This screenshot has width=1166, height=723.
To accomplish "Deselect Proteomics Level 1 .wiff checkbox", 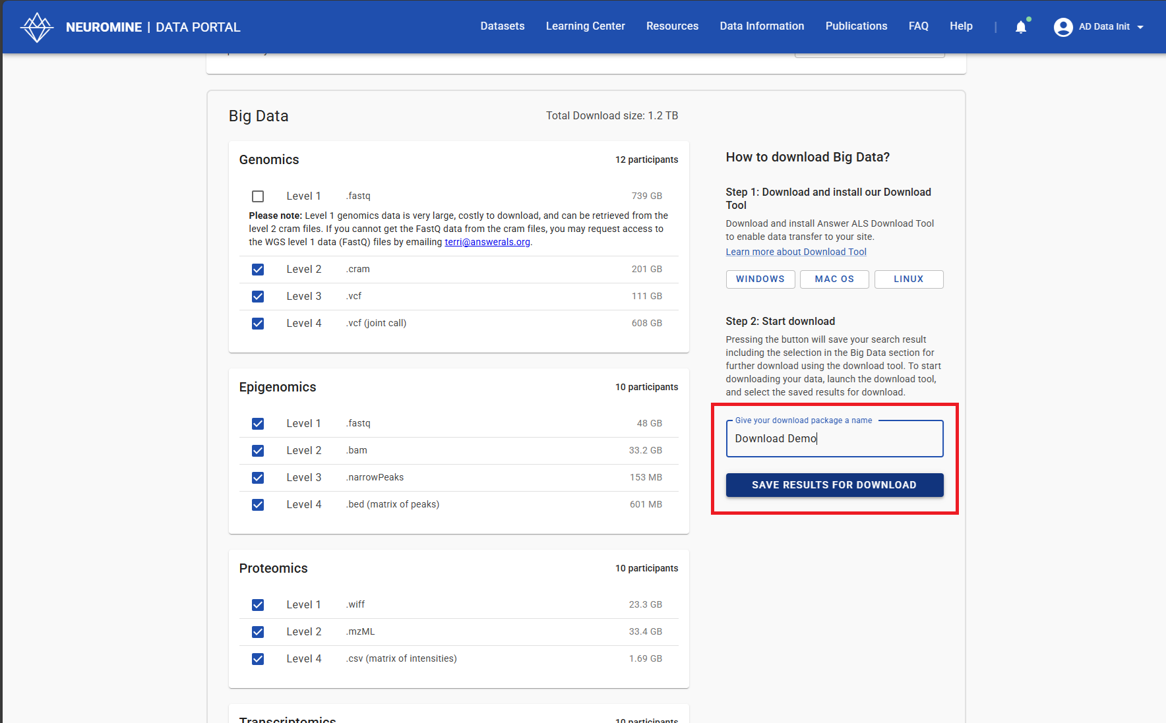I will pyautogui.click(x=258, y=605).
